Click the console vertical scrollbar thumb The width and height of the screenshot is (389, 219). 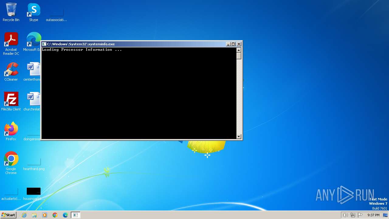pos(239,56)
